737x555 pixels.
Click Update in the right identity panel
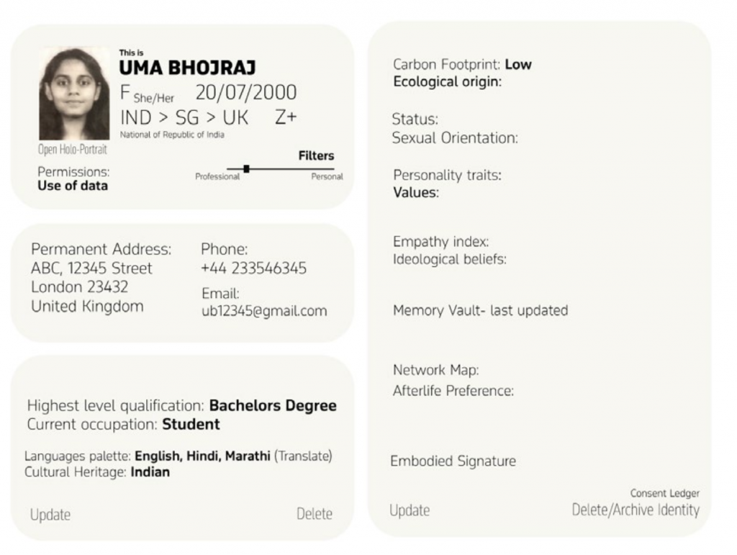tap(410, 510)
